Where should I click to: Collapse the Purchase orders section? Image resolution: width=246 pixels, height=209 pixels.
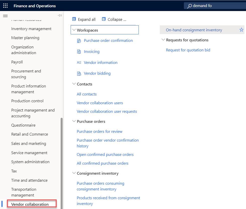pyautogui.click(x=74, y=121)
